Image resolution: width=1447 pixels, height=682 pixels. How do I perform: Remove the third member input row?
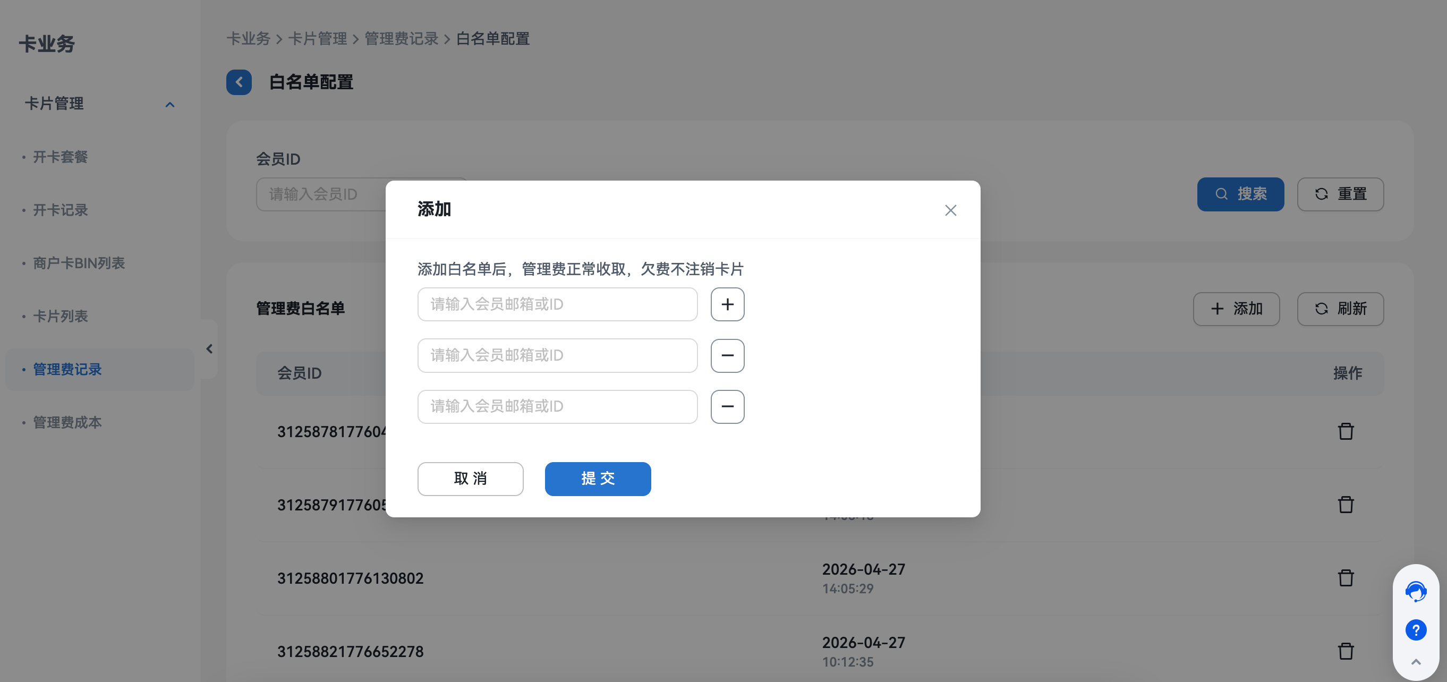click(727, 407)
